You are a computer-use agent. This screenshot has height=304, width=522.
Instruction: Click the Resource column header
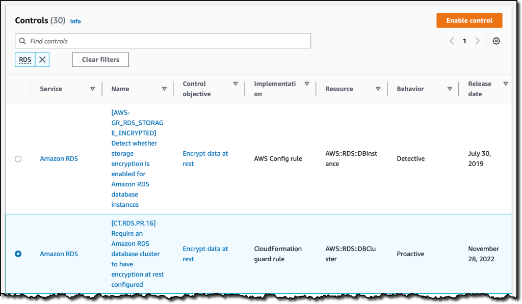tap(339, 89)
